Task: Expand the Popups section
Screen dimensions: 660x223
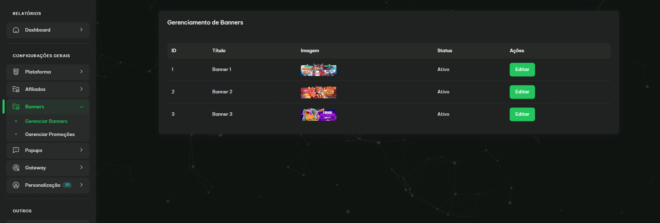Action: click(82, 150)
